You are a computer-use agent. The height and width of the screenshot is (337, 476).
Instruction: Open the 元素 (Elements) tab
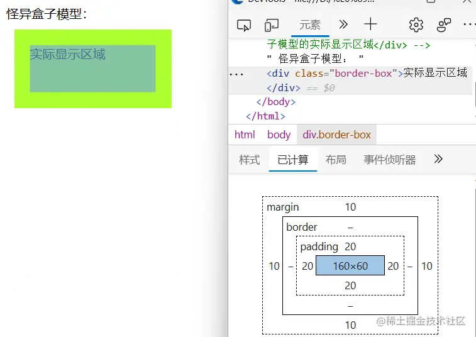(x=310, y=25)
